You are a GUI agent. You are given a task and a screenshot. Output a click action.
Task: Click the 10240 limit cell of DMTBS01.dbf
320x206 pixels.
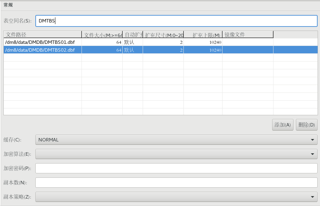click(x=203, y=42)
